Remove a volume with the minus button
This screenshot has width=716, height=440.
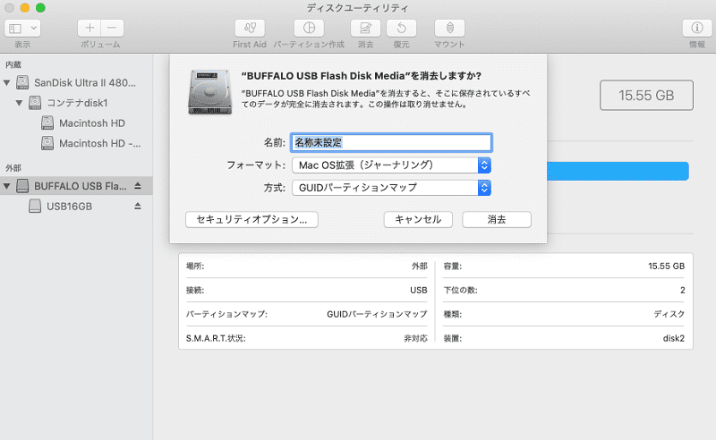[113, 29]
